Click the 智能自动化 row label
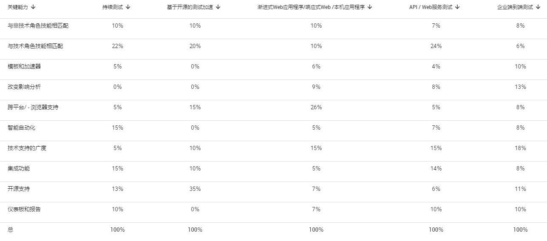Screen dimensions: 547x241 point(21,128)
